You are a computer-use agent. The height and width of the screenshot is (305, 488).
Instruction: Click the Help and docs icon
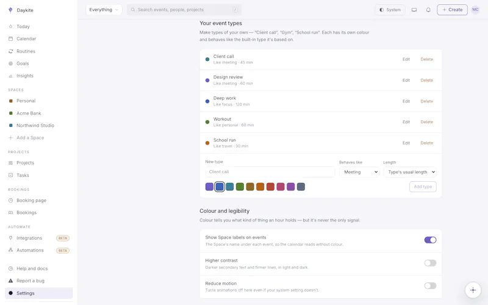click(x=10, y=268)
